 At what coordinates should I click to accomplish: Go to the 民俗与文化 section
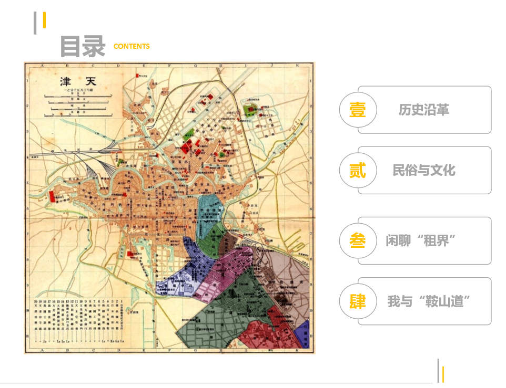coord(424,170)
